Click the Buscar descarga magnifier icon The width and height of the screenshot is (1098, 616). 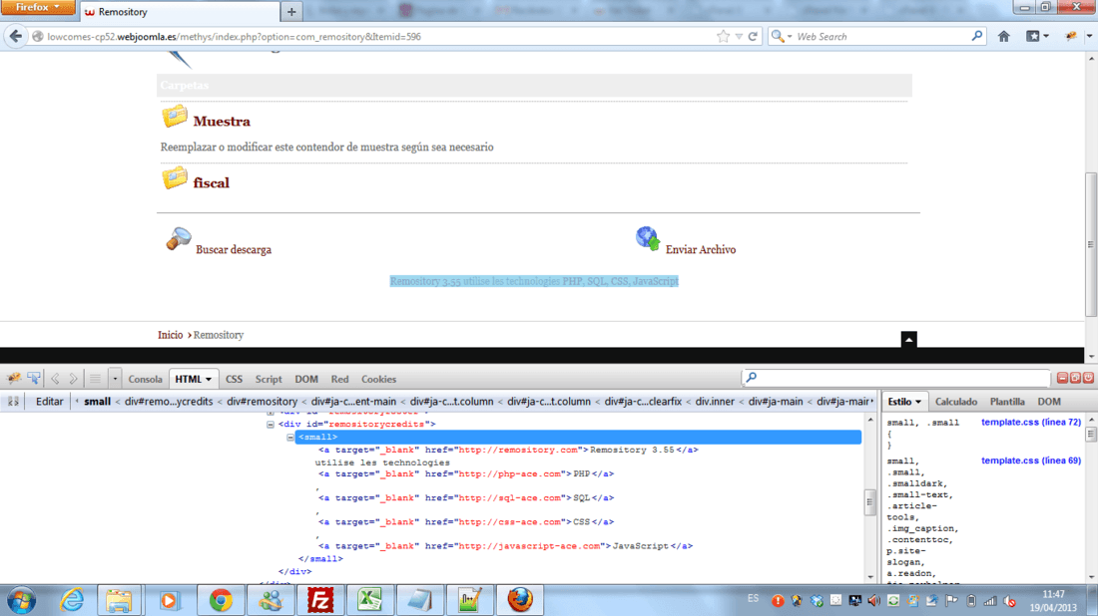pos(178,239)
